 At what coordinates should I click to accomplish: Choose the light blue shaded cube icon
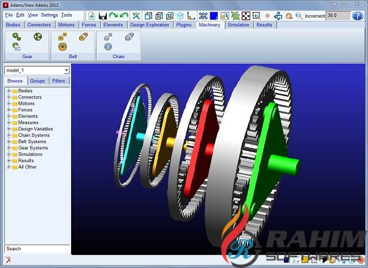pos(180,16)
